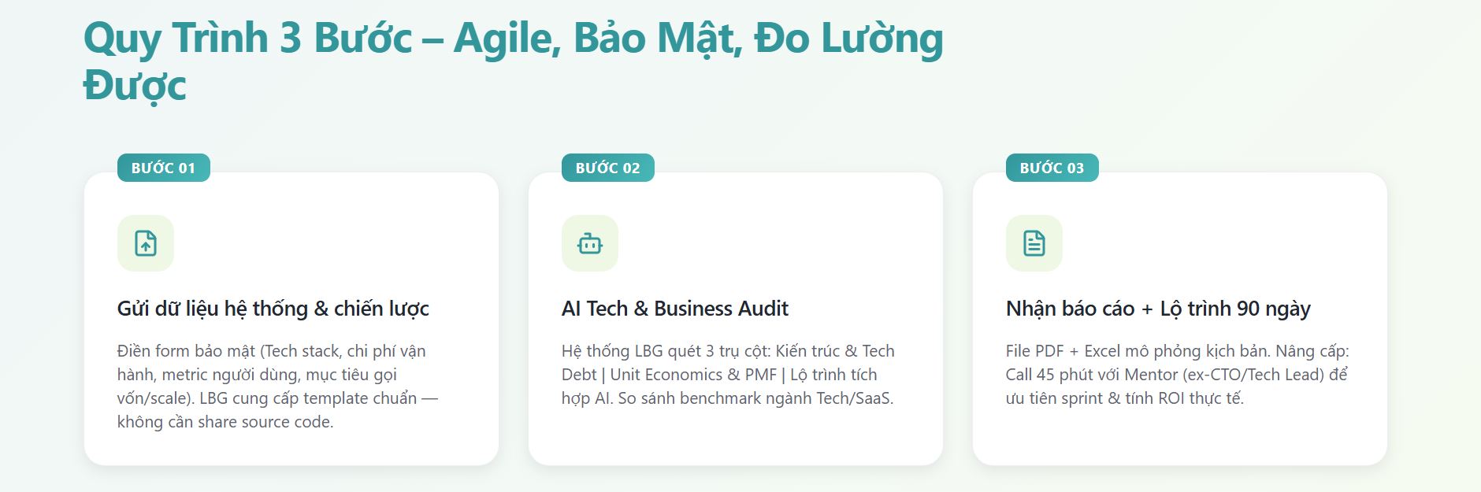The width and height of the screenshot is (1481, 492).
Task: Click the "Quy Trình 3 Bước" page heading
Action: point(247,38)
